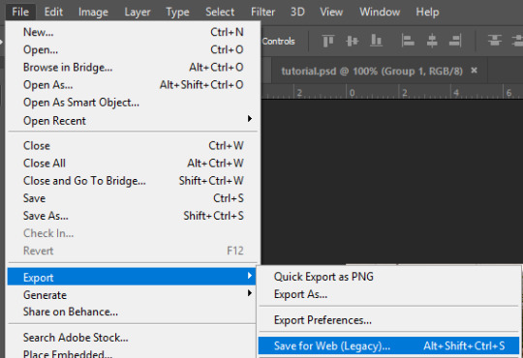Select Browse in Bridge... menu item
The image size is (523, 358).
pyautogui.click(x=133, y=68)
